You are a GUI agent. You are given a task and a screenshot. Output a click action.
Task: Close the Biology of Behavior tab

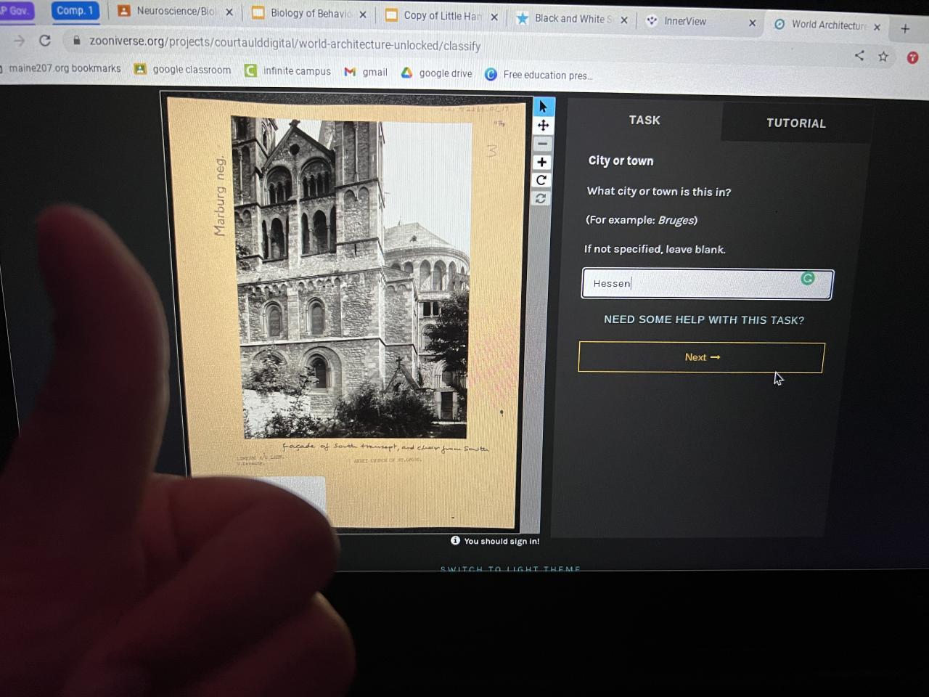[363, 15]
